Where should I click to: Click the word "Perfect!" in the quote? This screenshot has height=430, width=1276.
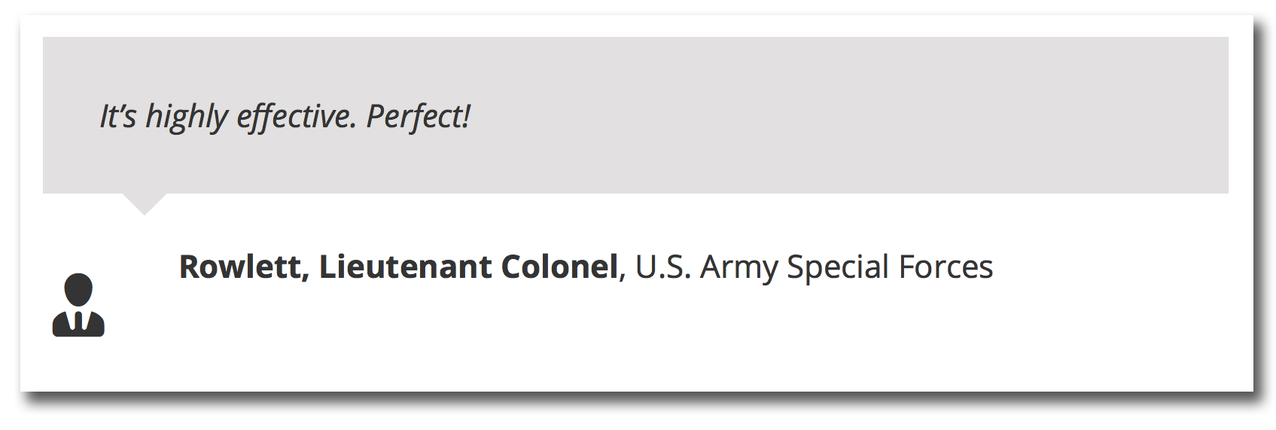coord(419,117)
